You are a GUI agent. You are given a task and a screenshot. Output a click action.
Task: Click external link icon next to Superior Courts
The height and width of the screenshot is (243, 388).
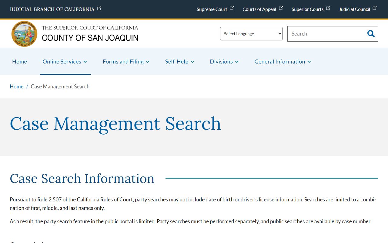pyautogui.click(x=328, y=8)
